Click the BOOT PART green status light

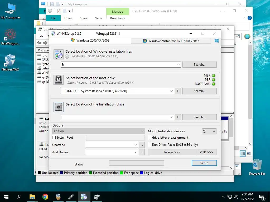(214, 84)
